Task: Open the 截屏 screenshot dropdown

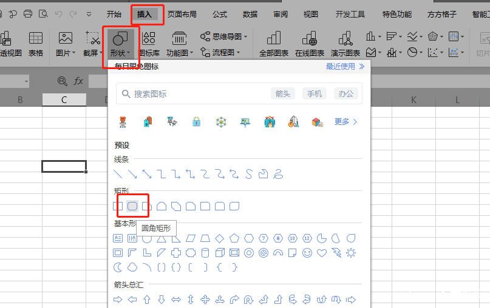Action: point(93,44)
